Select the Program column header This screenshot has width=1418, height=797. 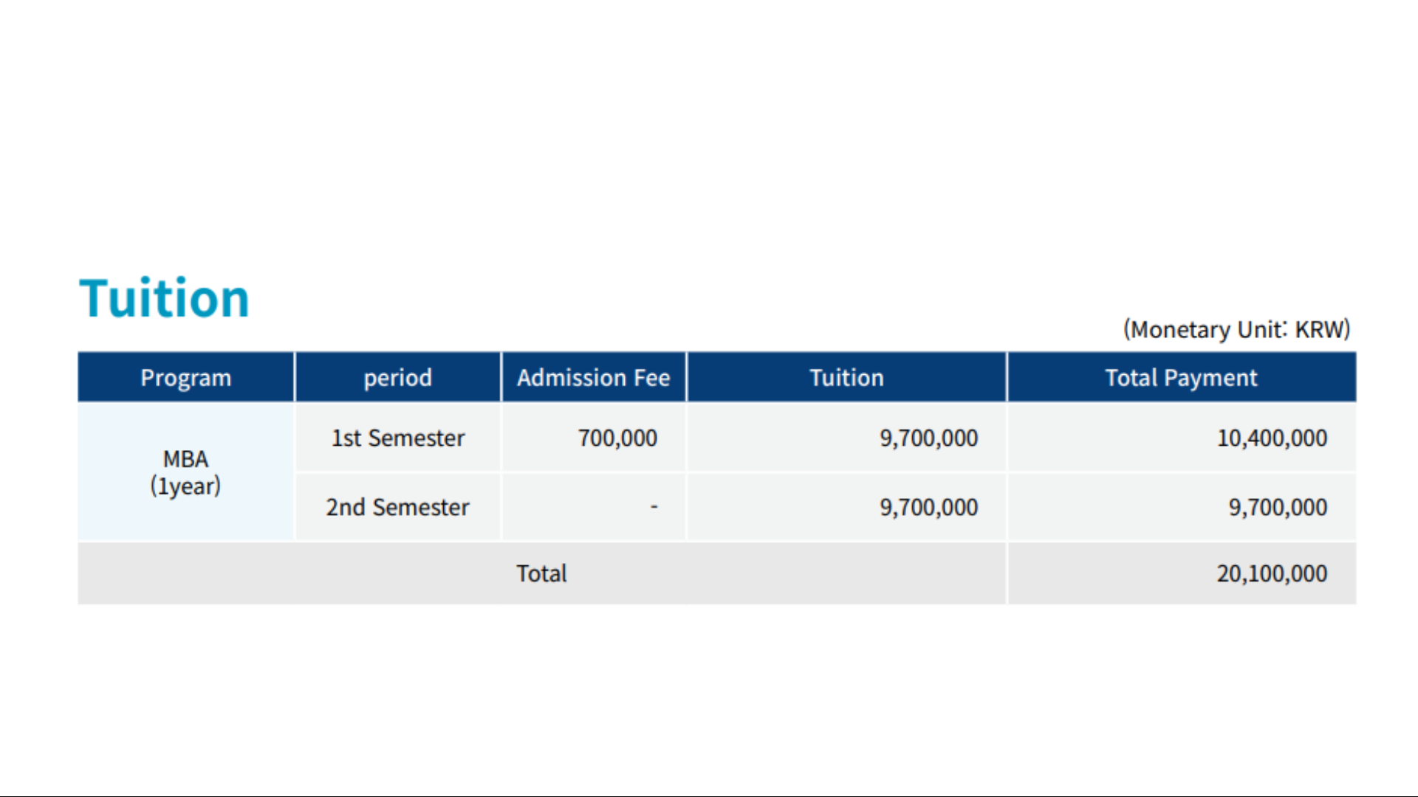[186, 377]
